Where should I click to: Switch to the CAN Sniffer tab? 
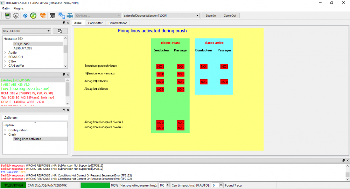coord(95,23)
